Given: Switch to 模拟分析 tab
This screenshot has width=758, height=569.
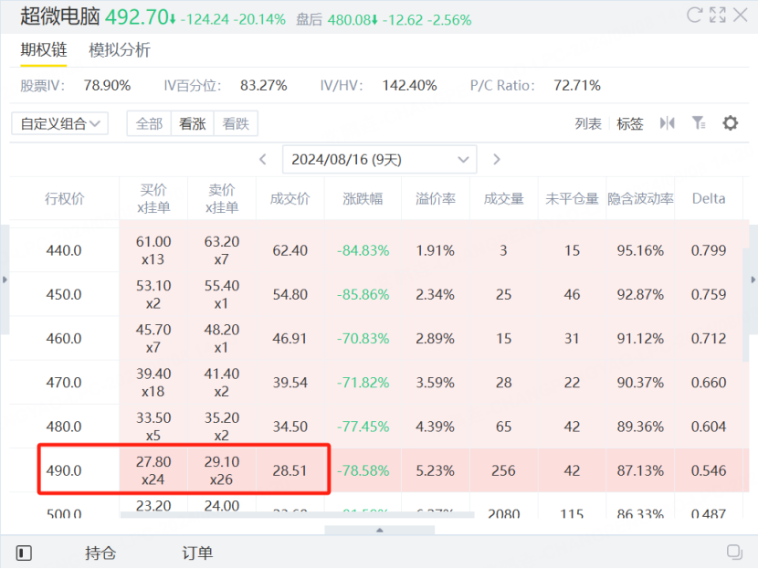Looking at the screenshot, I should coord(120,50).
